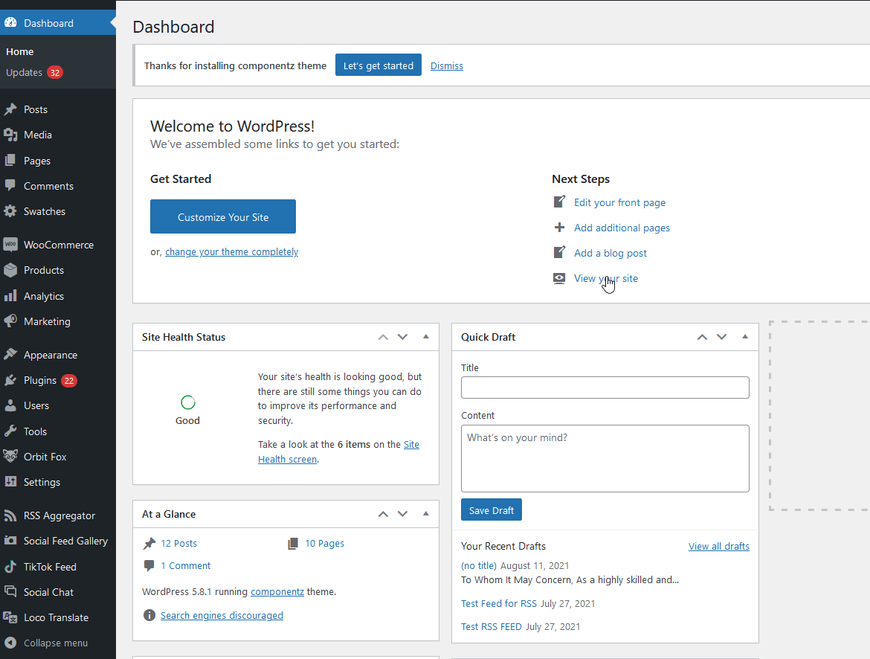
Task: Click the WooCommerce logo icon
Action: tap(10, 245)
